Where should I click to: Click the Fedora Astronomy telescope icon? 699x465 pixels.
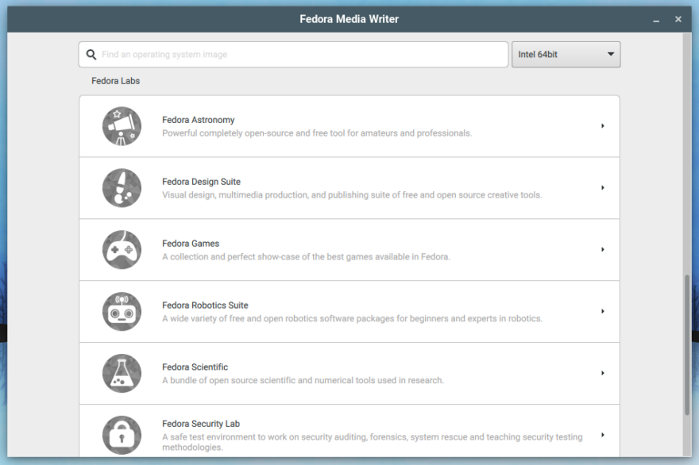122,126
